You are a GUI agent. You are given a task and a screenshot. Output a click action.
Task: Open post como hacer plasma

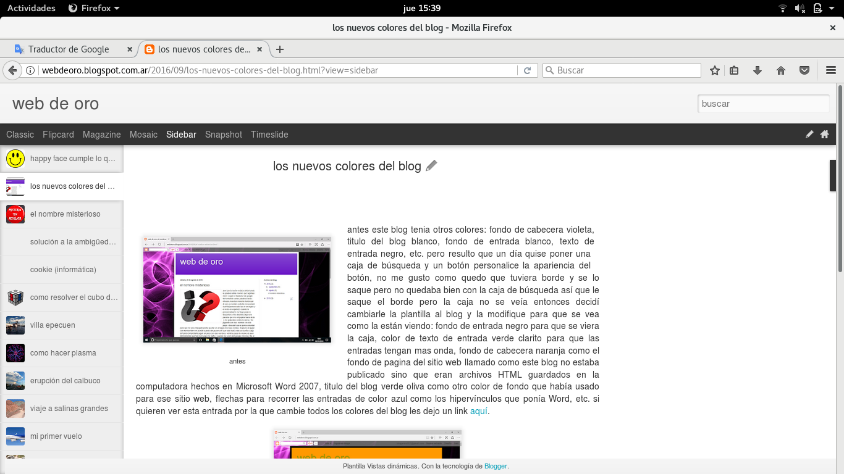pyautogui.click(x=62, y=353)
